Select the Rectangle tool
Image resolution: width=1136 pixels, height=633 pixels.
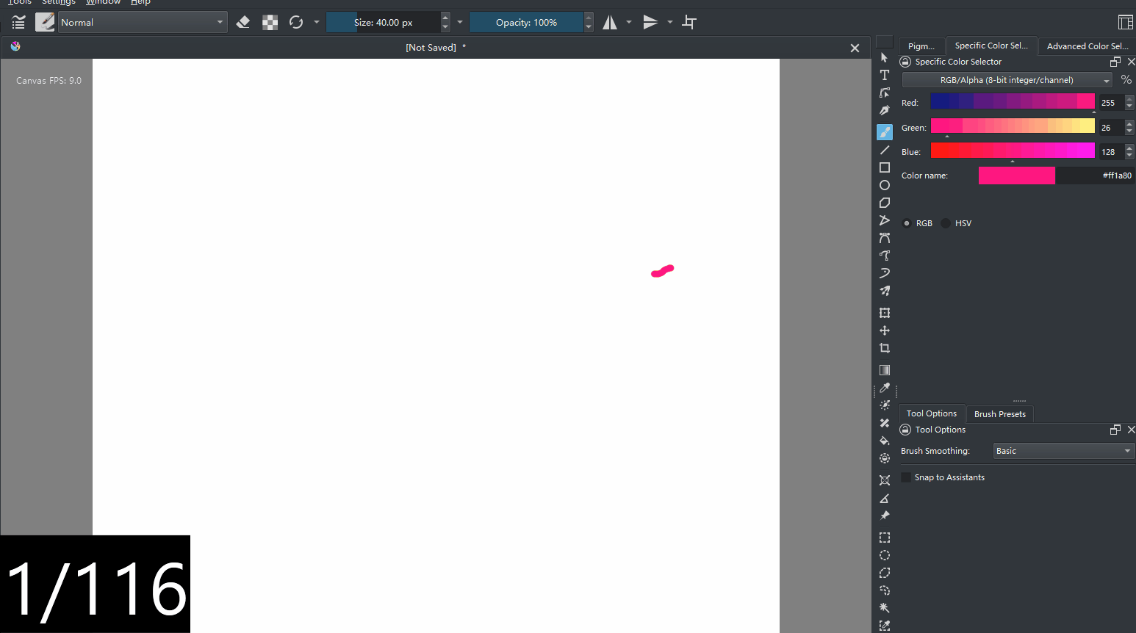[x=885, y=167]
